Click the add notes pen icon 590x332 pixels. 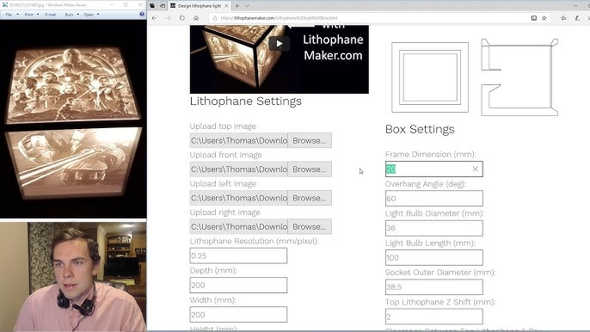pos(577,18)
